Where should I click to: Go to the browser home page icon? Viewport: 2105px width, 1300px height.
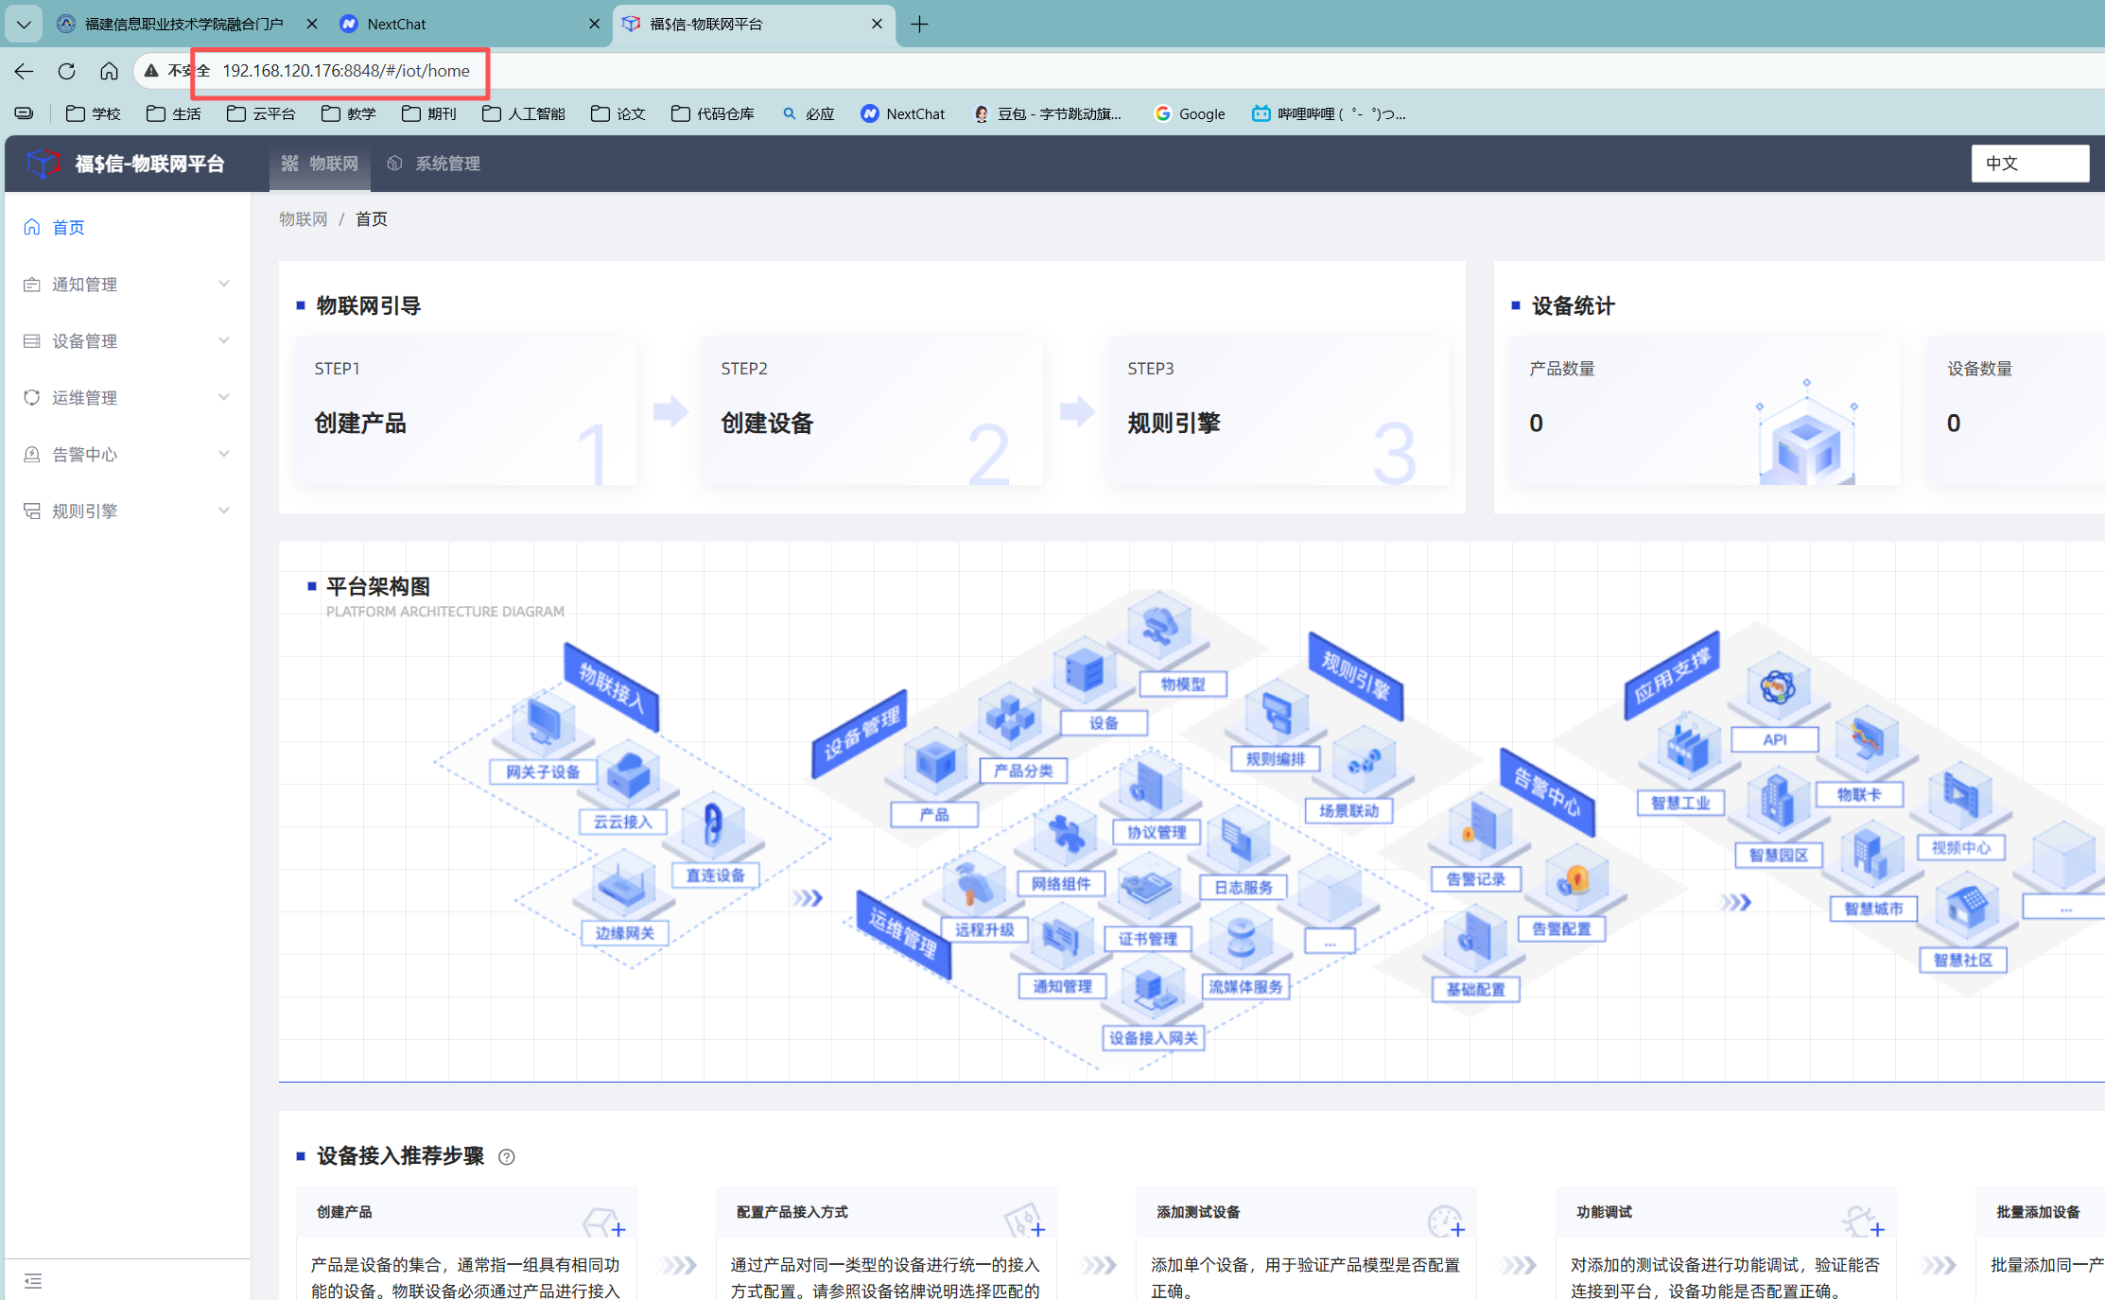pyautogui.click(x=110, y=71)
